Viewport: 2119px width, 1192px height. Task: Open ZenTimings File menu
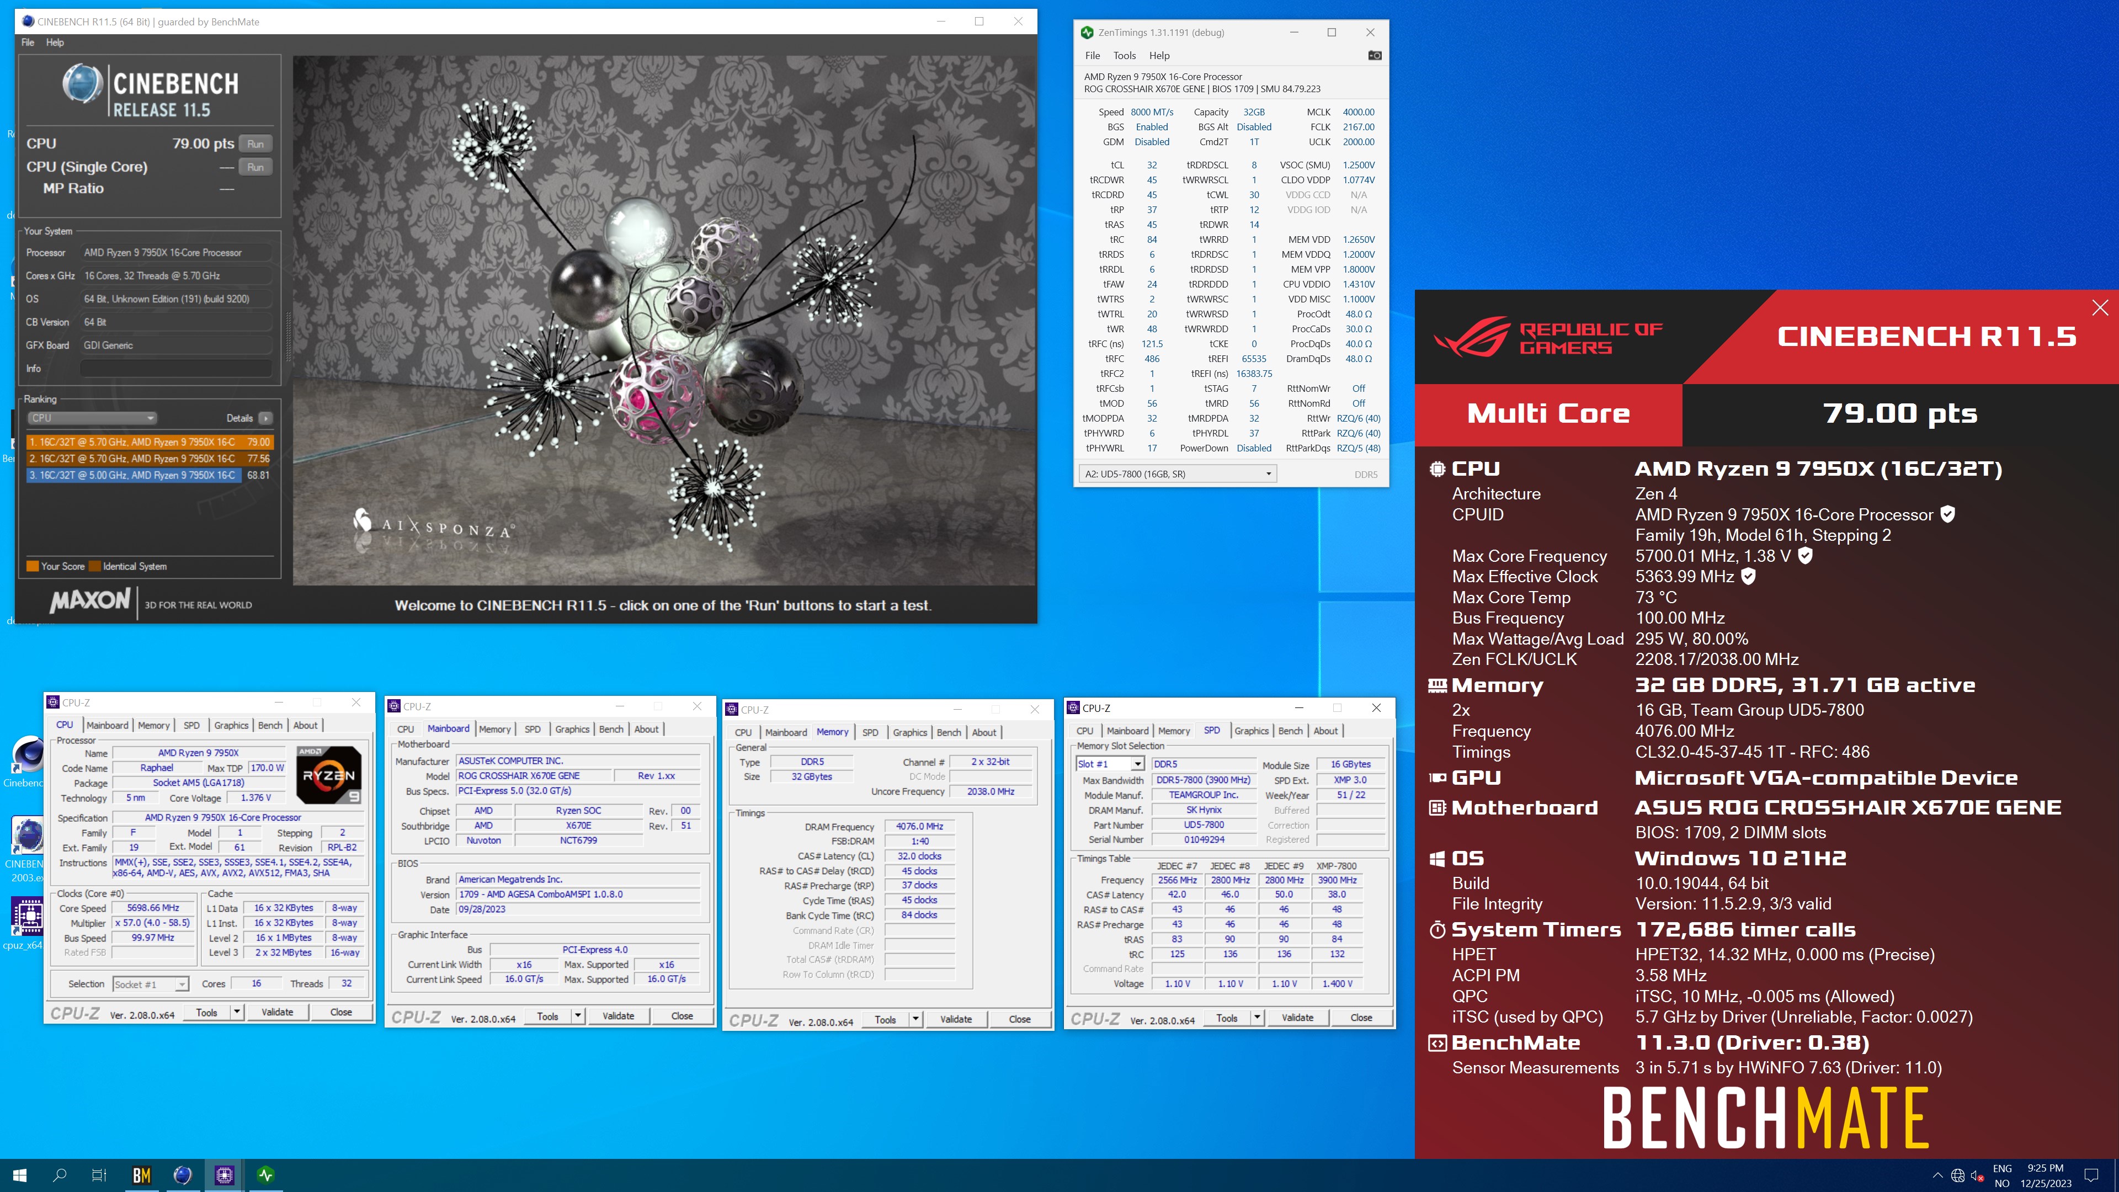pos(1093,55)
